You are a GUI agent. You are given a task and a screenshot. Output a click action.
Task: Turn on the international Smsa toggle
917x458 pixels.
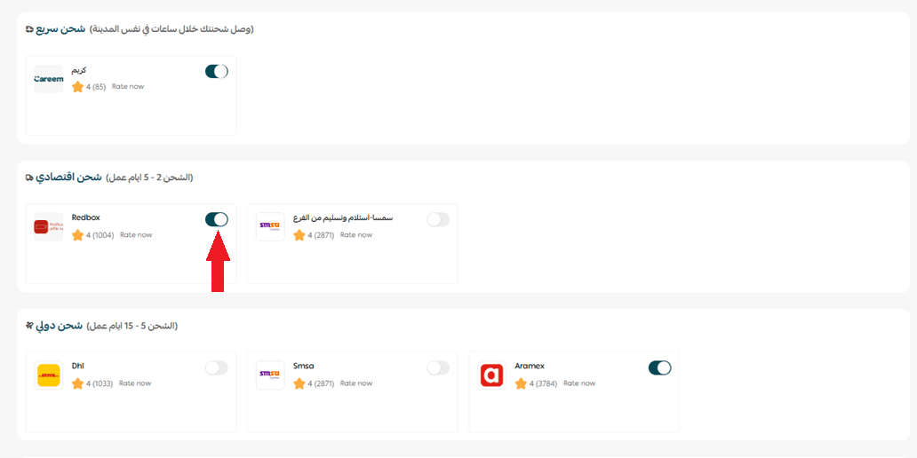437,367
